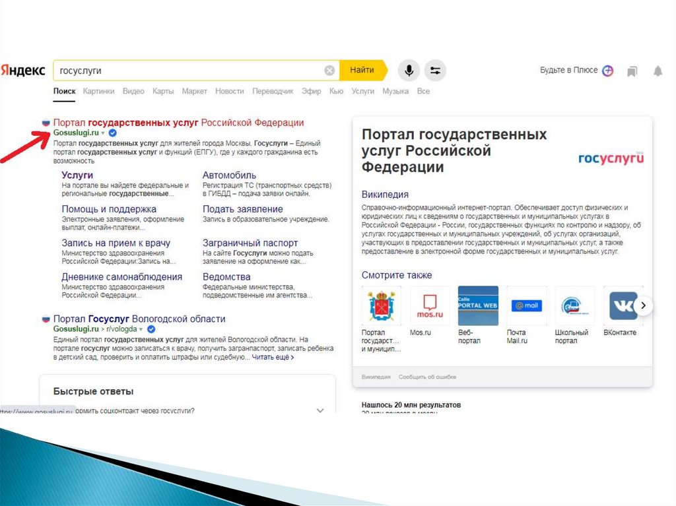Click the Yandex logo
Image resolution: width=676 pixels, height=506 pixels.
[x=23, y=70]
